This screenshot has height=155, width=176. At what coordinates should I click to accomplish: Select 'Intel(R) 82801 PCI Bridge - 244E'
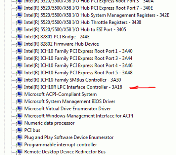[57, 37]
